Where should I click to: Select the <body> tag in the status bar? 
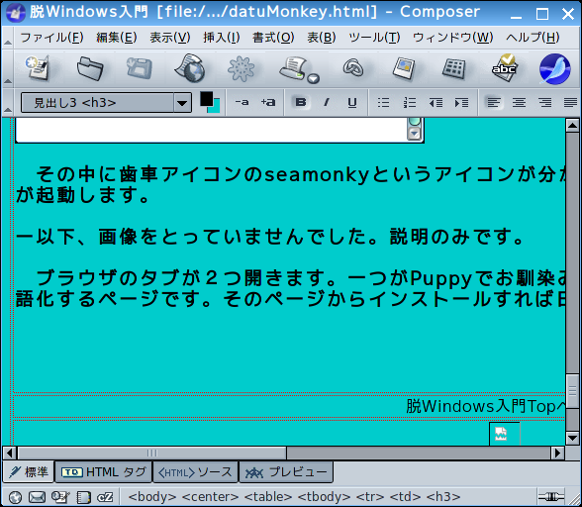coord(152,496)
